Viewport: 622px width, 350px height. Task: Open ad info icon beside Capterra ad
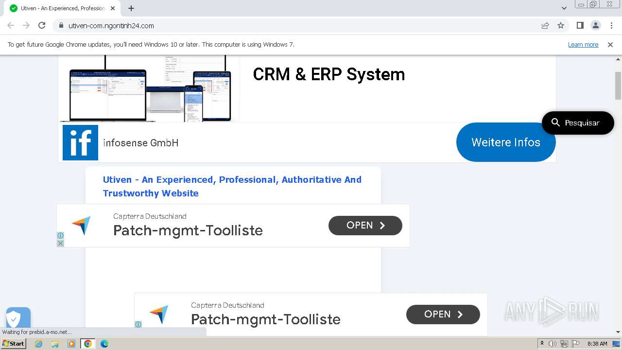[60, 235]
